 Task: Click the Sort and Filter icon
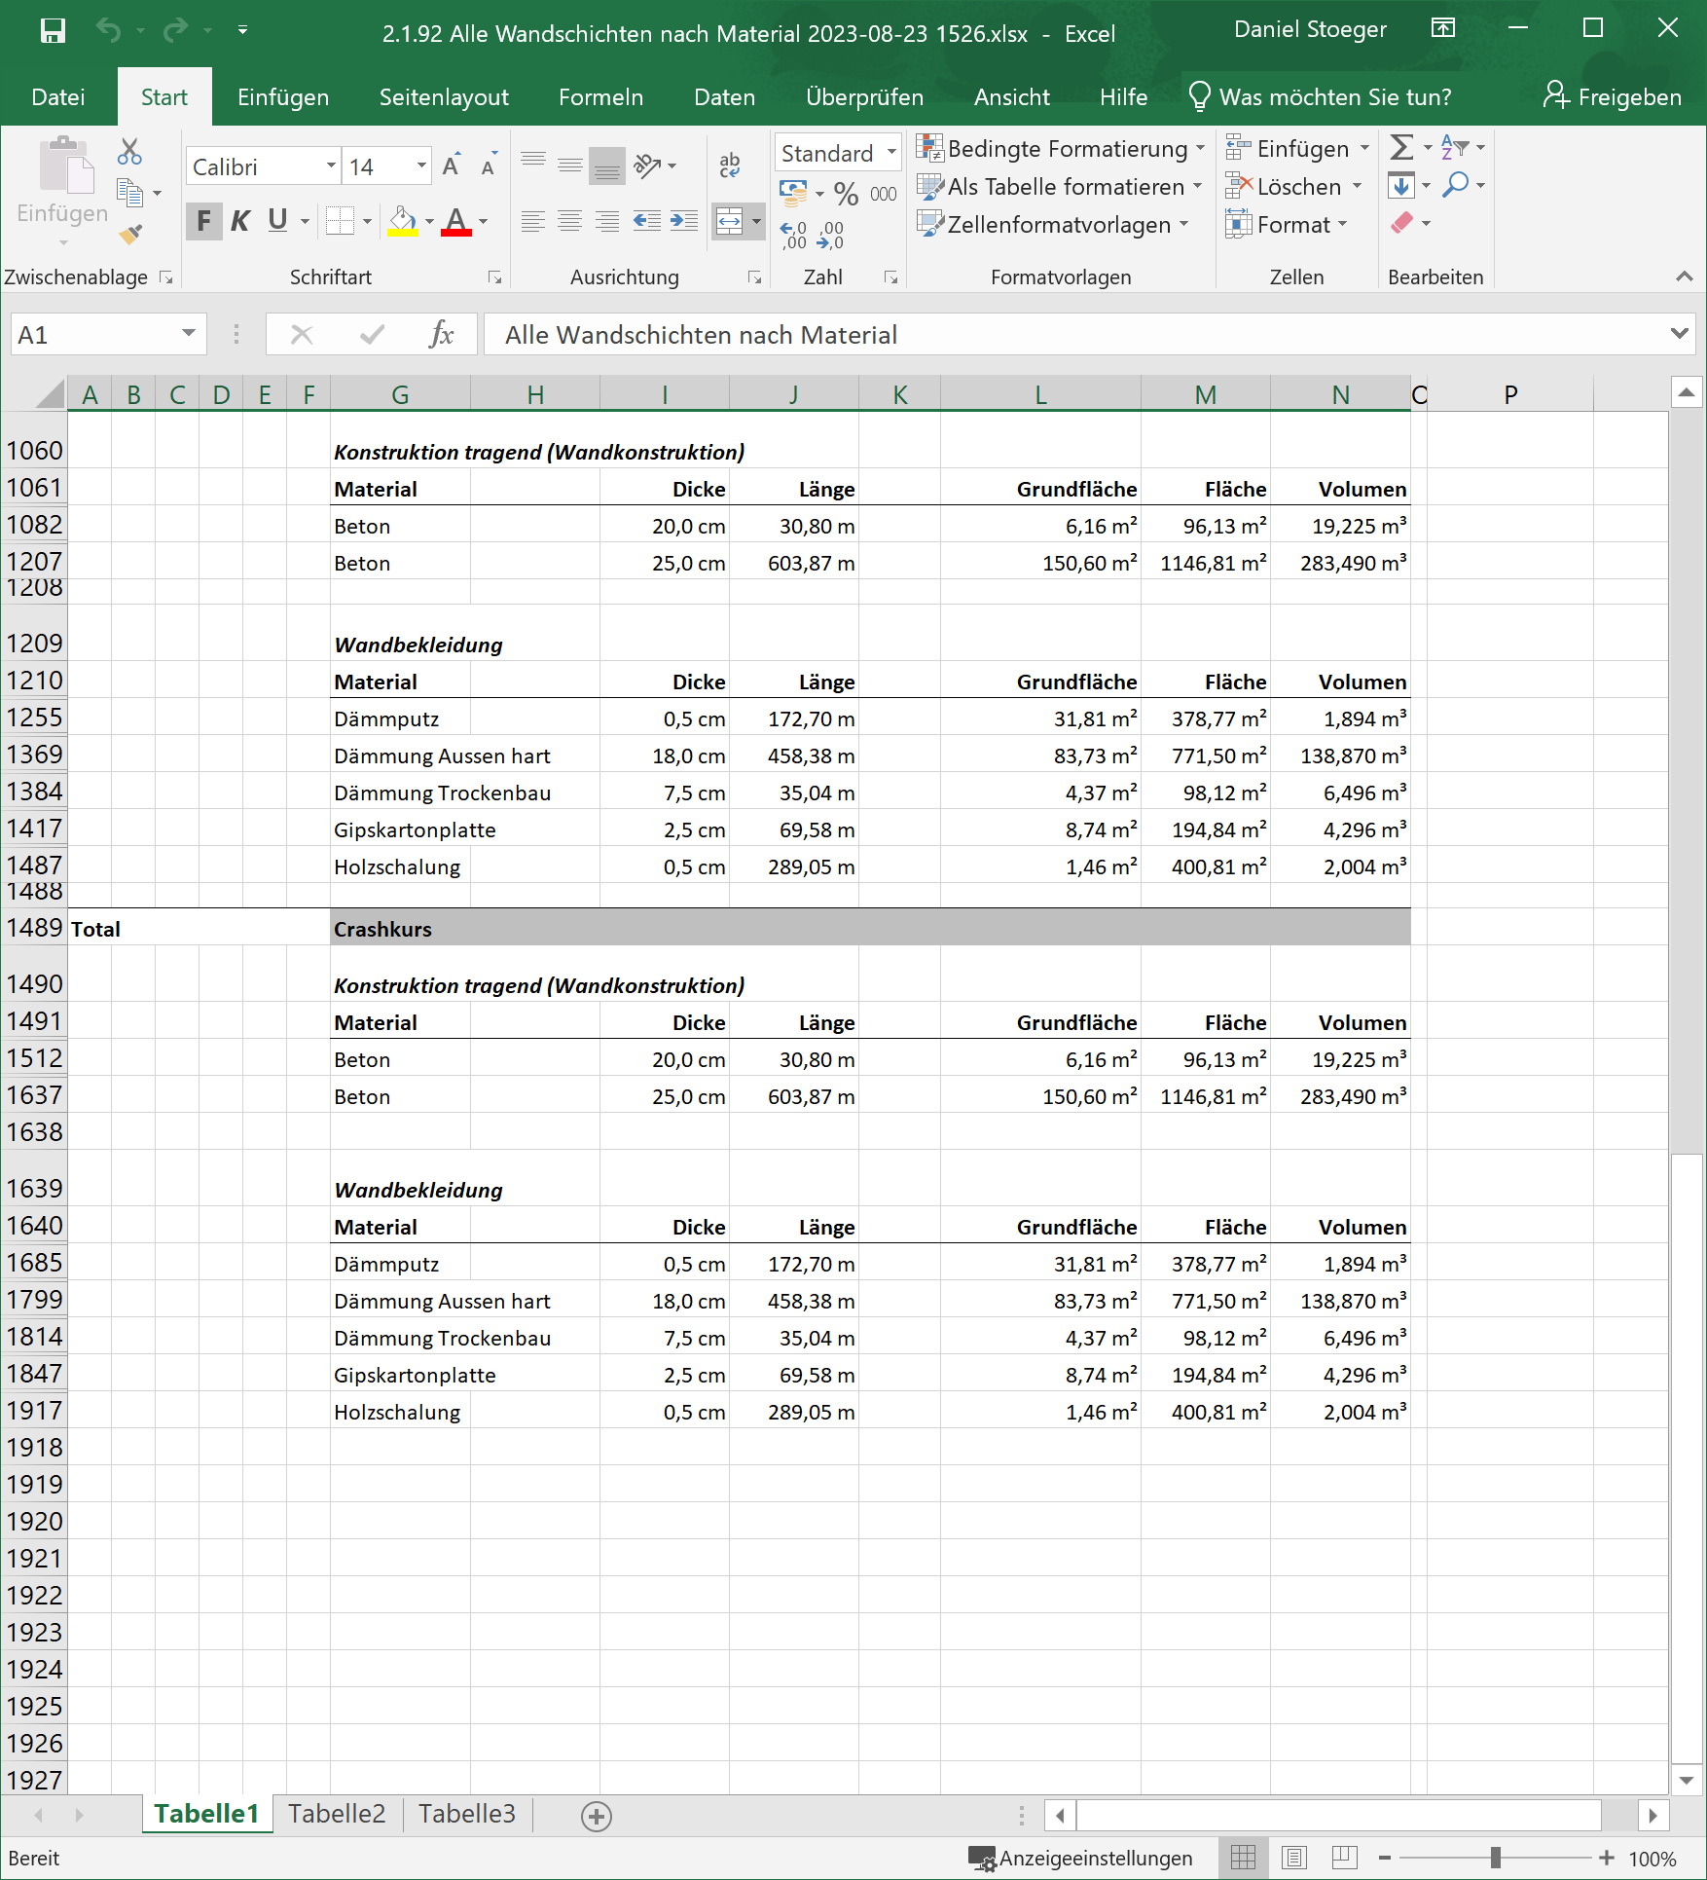point(1454,147)
